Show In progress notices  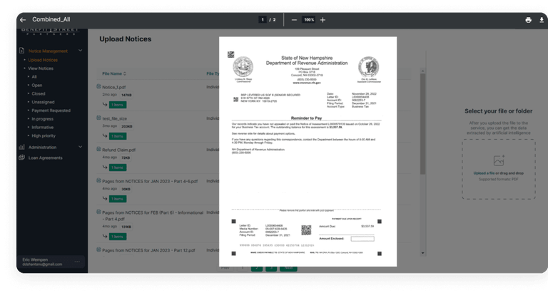point(42,119)
